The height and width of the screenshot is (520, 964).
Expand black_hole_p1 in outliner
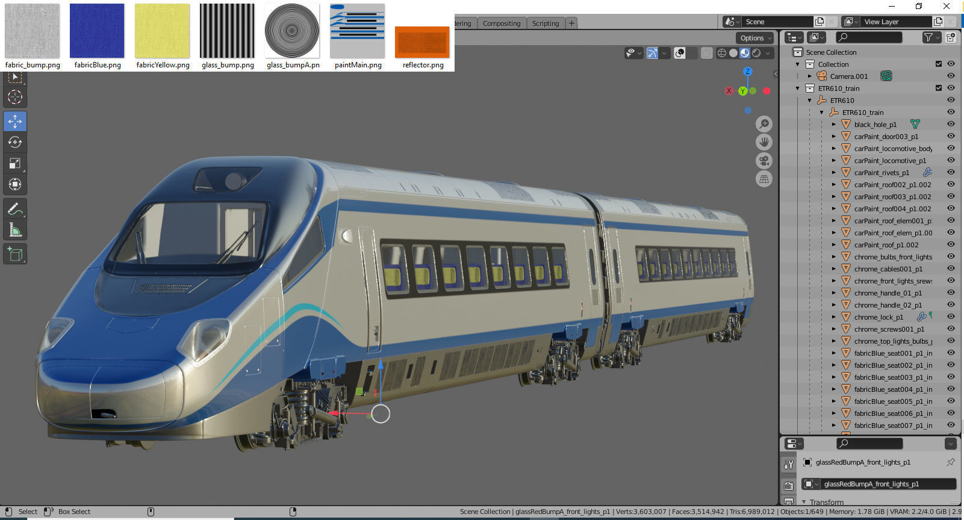(x=834, y=125)
